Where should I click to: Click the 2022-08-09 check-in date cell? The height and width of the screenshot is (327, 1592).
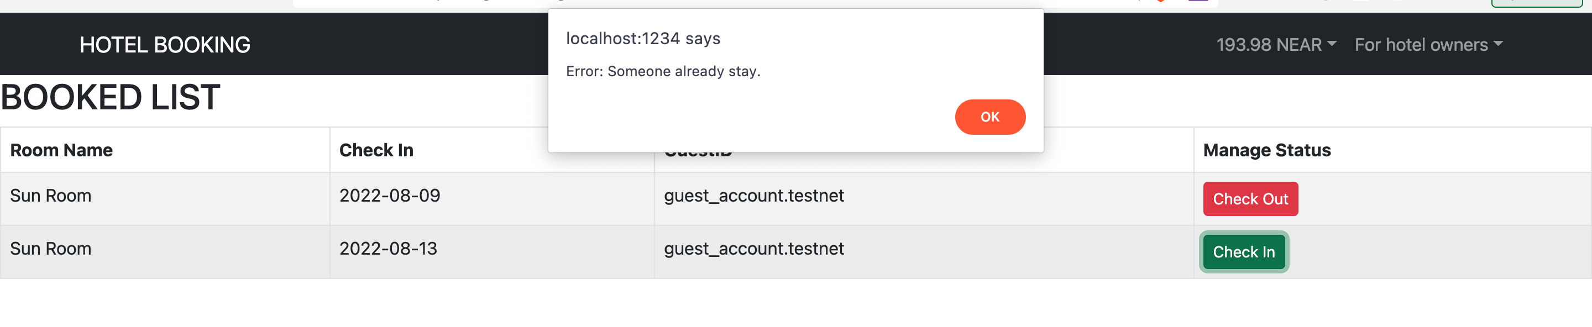[390, 196]
